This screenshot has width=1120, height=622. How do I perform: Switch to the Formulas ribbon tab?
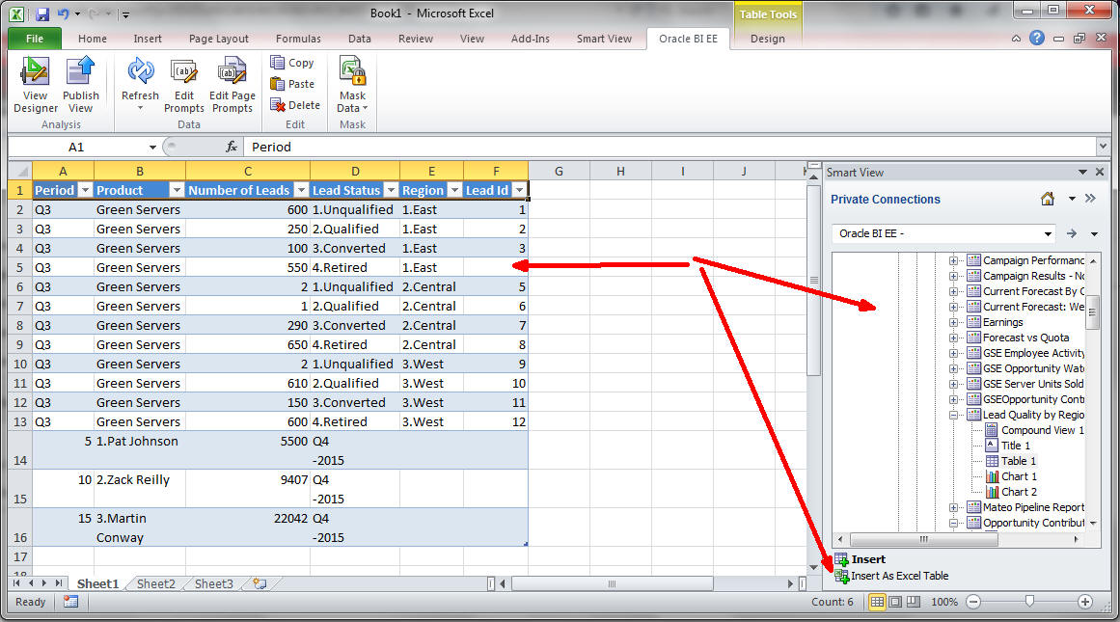click(298, 39)
